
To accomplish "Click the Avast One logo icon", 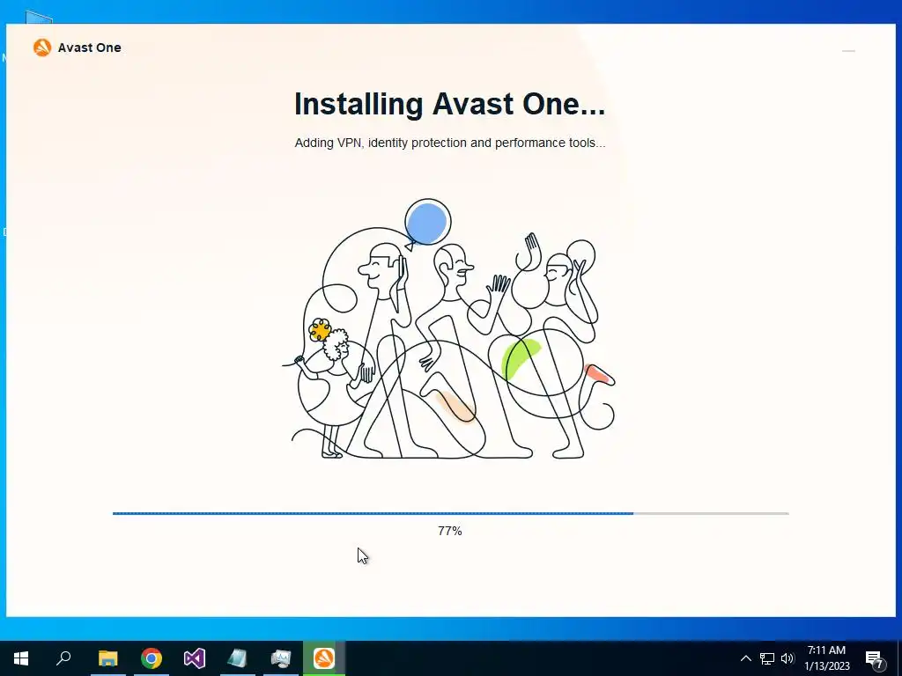I will point(42,48).
